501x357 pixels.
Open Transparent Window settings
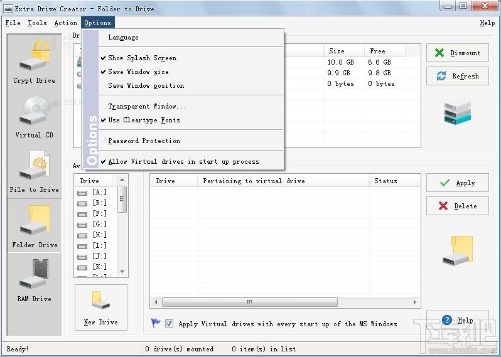click(x=191, y=106)
